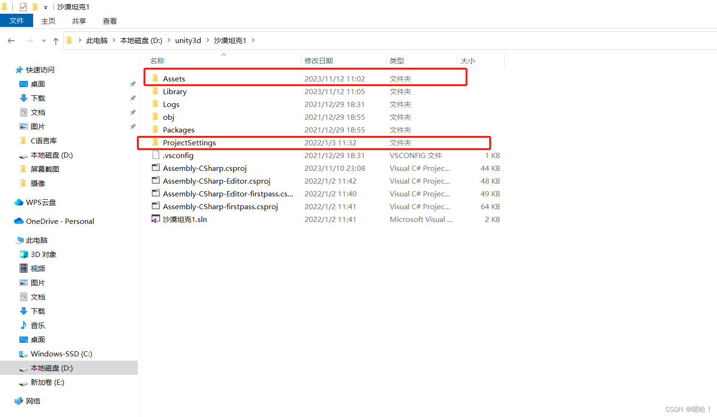This screenshot has height=417, width=717.
Task: Select 新加卷 (E:) in the navigation pane
Action: (47, 382)
